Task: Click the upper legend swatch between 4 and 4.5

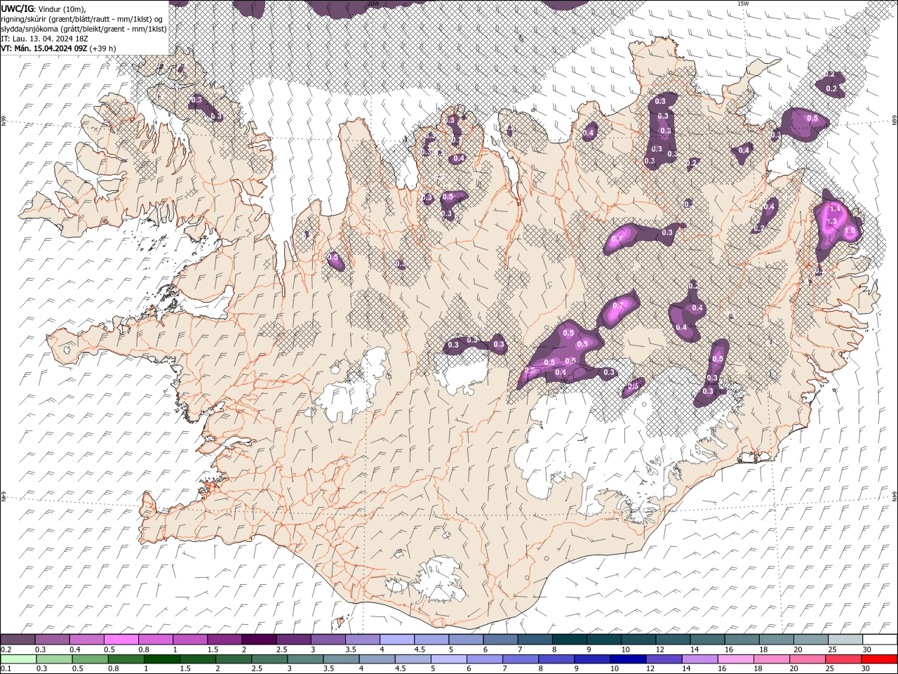Action: [397, 640]
